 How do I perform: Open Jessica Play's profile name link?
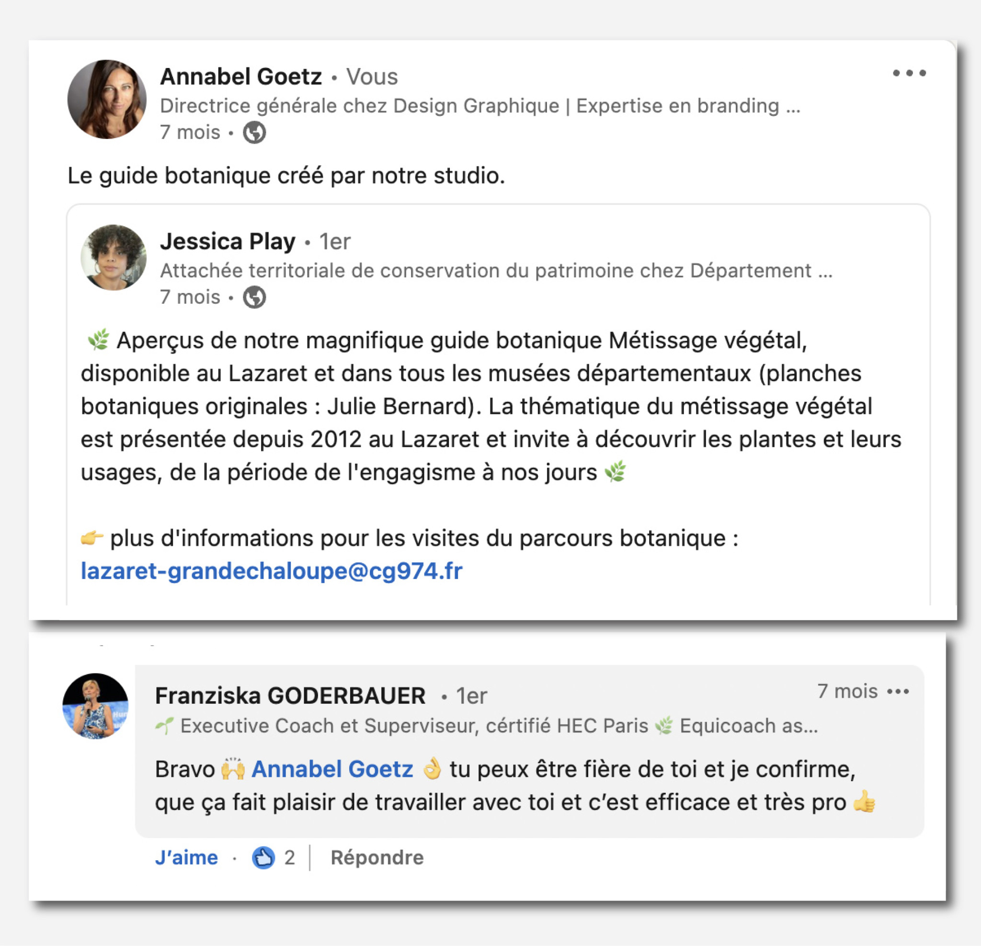228,242
